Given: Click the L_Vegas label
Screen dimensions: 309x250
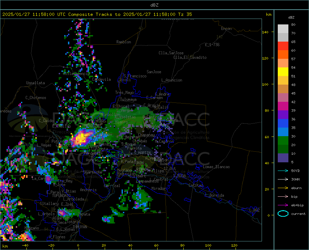Looking at the screenshot, I should coord(44,145).
